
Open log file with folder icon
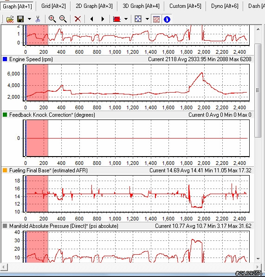coord(10,19)
